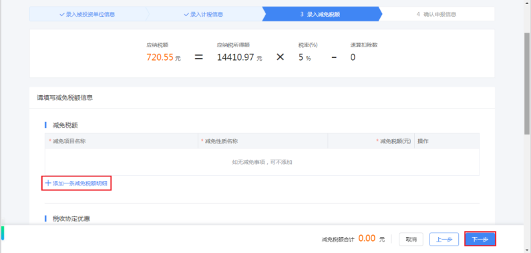Click the 应纳税额 value 720.55

[x=160, y=57]
